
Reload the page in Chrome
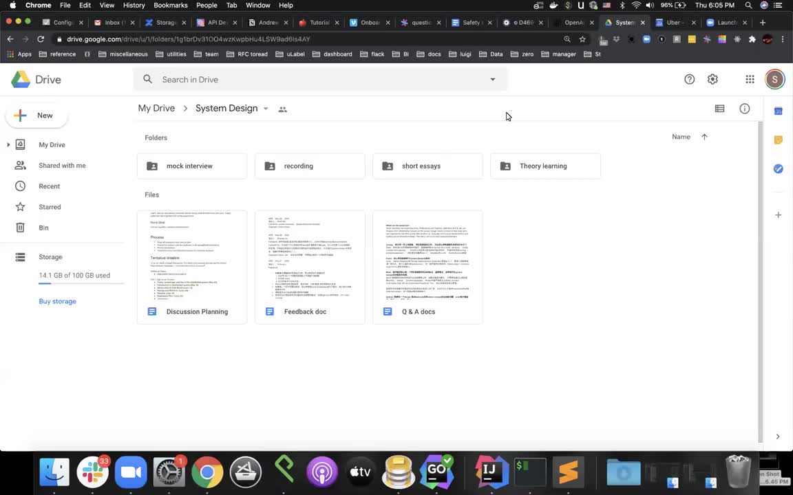pyautogui.click(x=41, y=39)
